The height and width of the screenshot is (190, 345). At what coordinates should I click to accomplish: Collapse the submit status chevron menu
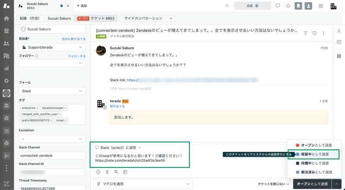point(337,184)
